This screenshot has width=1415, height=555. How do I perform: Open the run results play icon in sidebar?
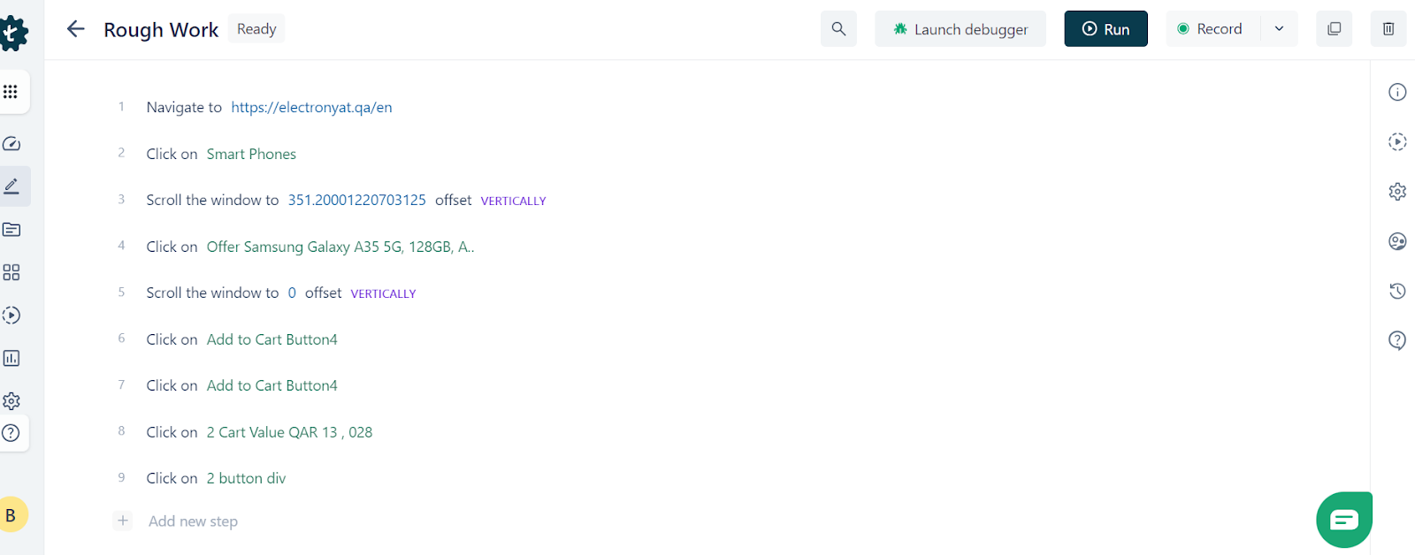tap(11, 316)
